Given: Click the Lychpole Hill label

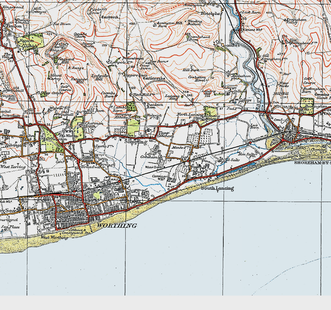Looking at the screenshot, I should pyautogui.click(x=100, y=77).
